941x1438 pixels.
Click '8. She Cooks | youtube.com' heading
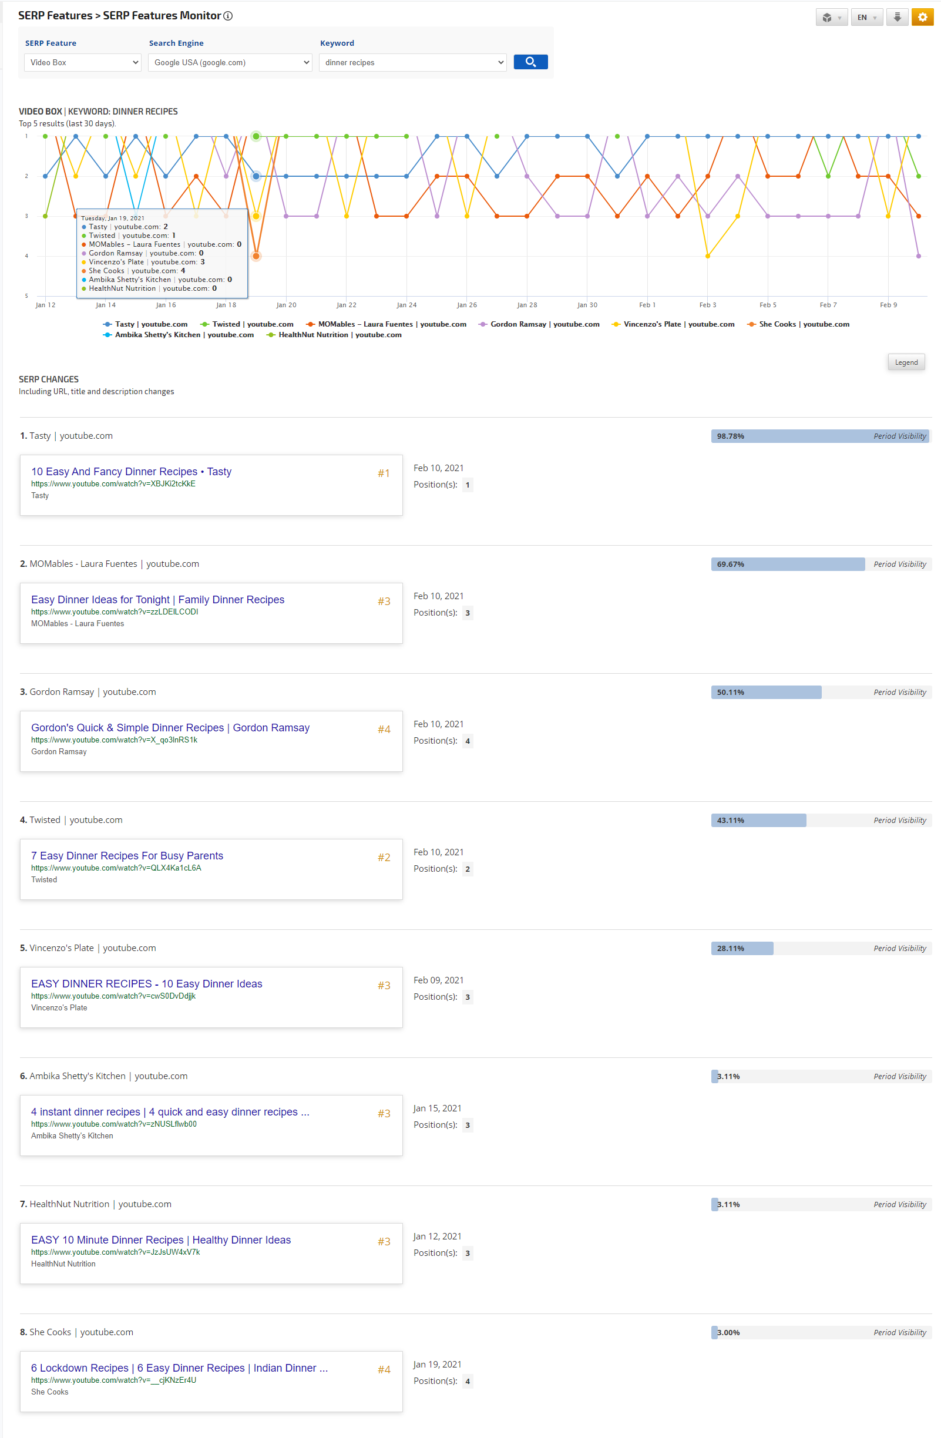(77, 1332)
